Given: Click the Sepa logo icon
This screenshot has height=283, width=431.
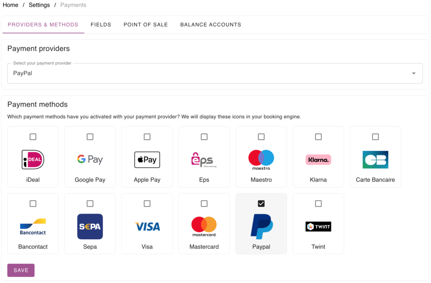Looking at the screenshot, I should point(90,227).
